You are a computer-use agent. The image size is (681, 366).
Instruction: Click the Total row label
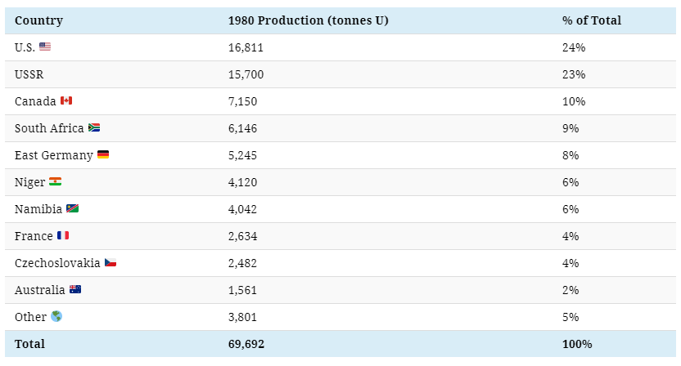pos(30,344)
